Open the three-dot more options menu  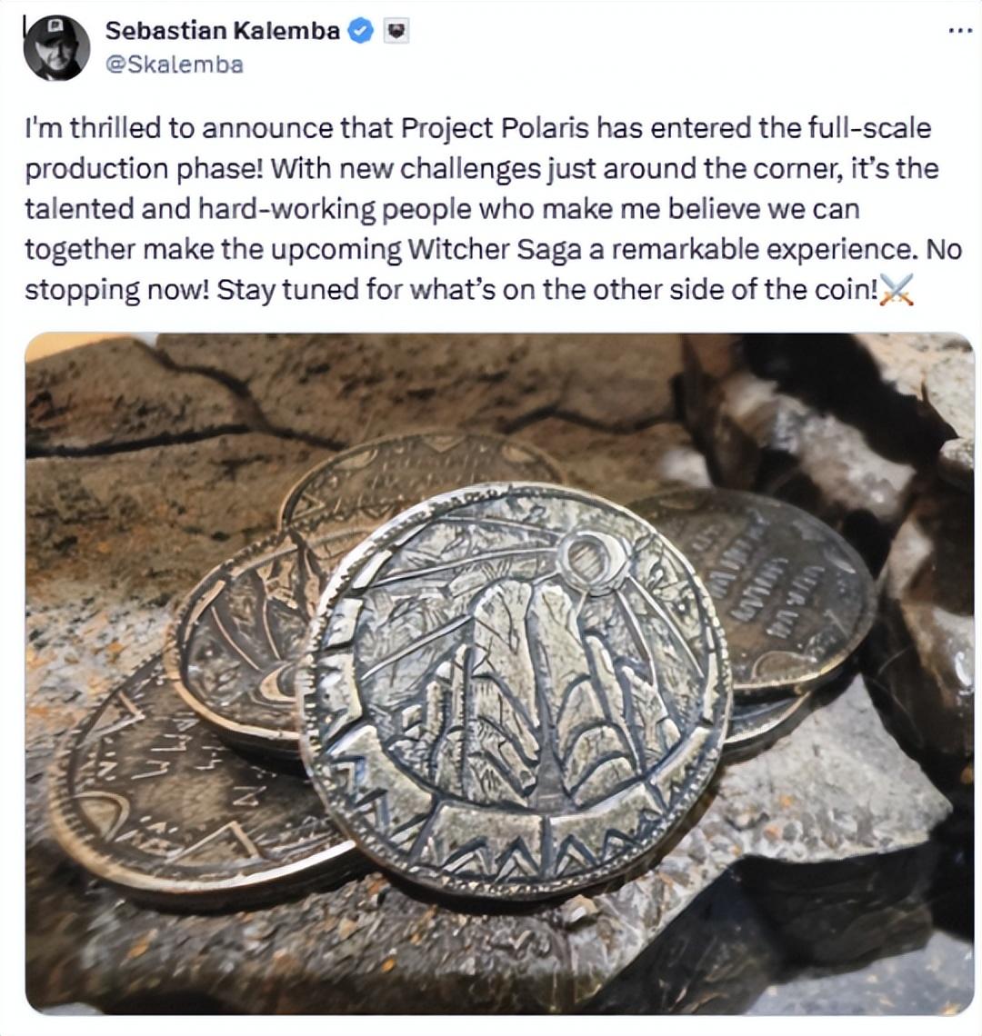pyautogui.click(x=960, y=30)
